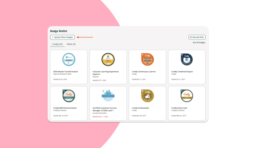Viewport: 264px width, 148px height.
Task: Click the Issued Jul 30, 2024 date
Action: pos(60,79)
